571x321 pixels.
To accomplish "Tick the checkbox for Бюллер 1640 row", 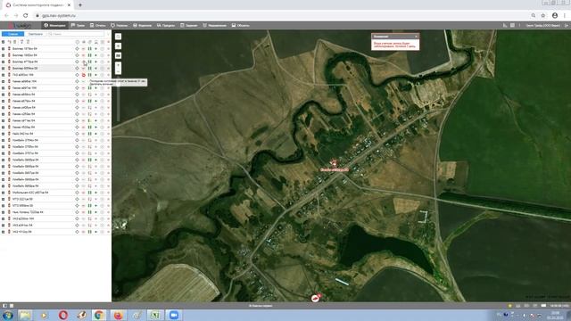I will [x=4, y=55].
